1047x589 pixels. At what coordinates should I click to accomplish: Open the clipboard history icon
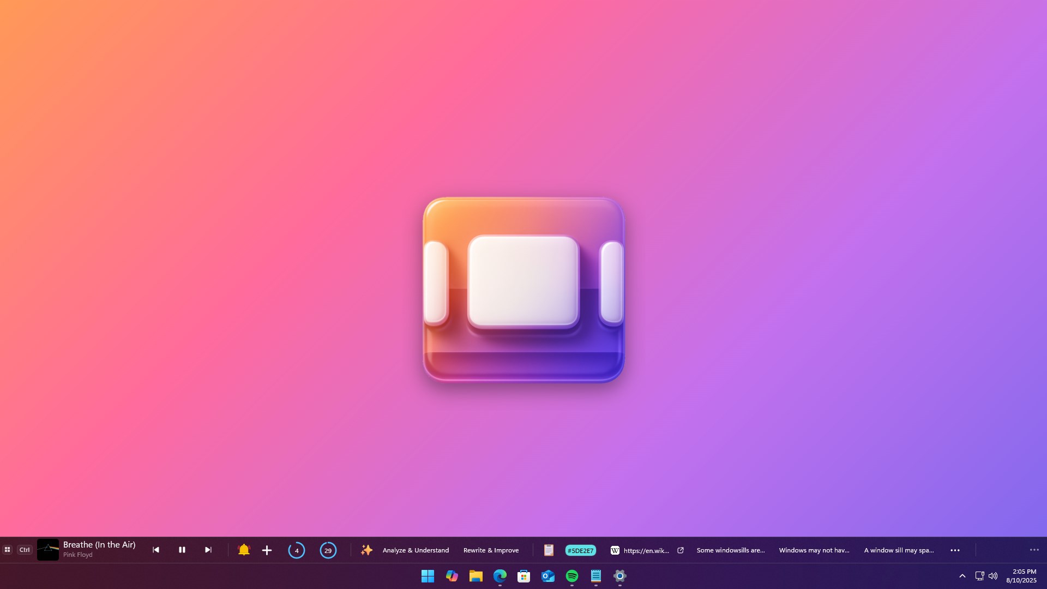point(549,550)
